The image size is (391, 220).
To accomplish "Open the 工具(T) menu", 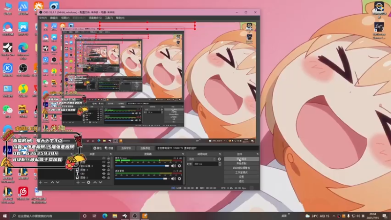I will tap(109, 18).
